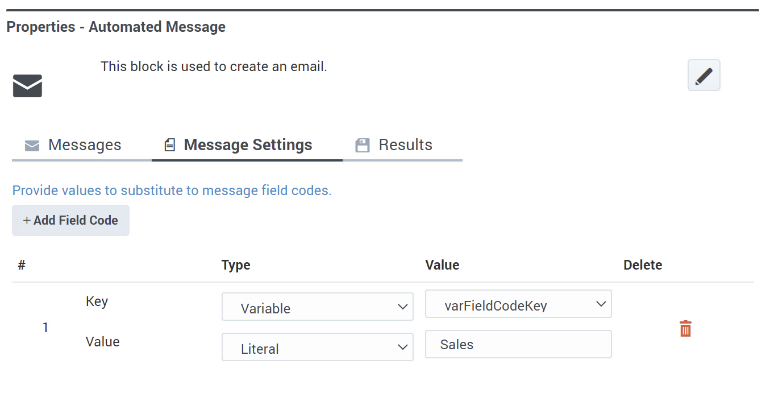Click the Type column header
766x397 pixels.
(x=236, y=265)
